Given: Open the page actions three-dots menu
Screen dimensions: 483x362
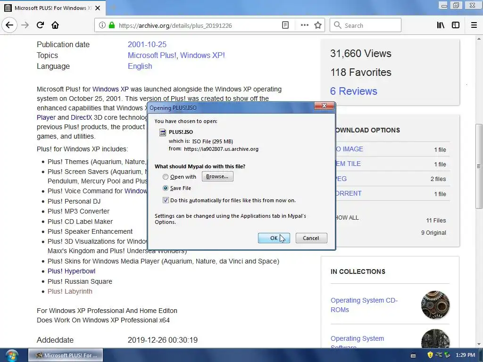Looking at the screenshot, I should coord(304,25).
